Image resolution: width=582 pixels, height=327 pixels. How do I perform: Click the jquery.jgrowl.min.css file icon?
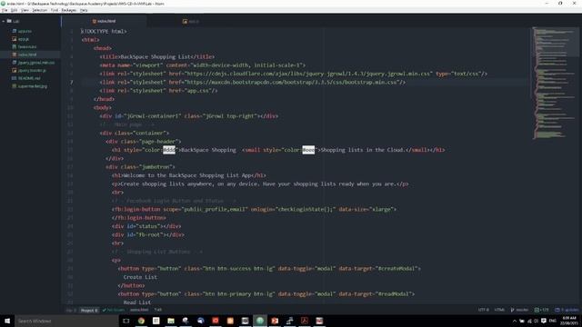15,63
